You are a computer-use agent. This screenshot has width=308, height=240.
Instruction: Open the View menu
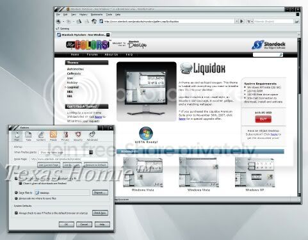(74, 15)
